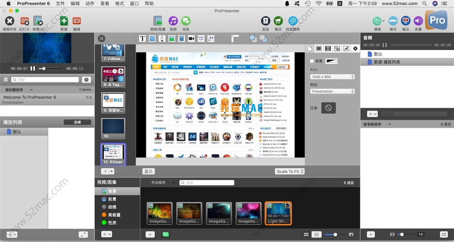Open the 查看 menu

(x=105, y=3)
